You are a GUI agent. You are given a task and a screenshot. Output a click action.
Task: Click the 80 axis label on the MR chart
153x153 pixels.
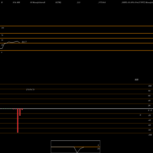pyautogui.click(x=149, y=91)
